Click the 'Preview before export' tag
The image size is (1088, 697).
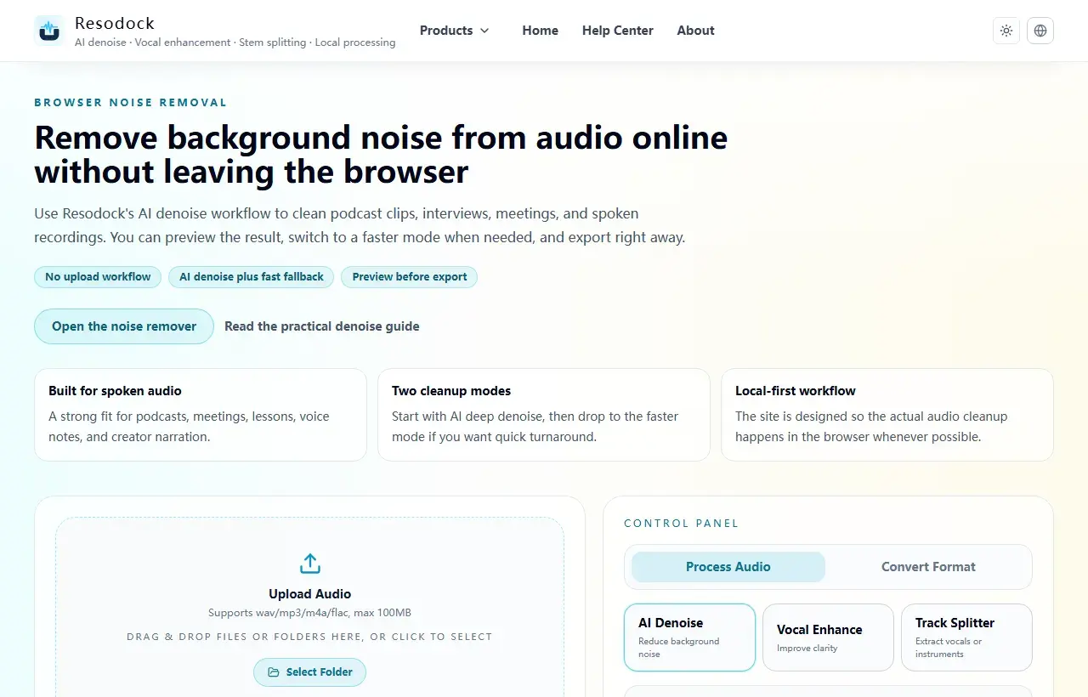coord(410,277)
